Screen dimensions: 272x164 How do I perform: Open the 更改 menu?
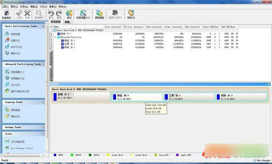[14, 7]
